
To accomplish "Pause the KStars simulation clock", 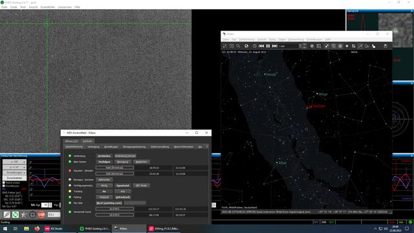I will [268, 46].
